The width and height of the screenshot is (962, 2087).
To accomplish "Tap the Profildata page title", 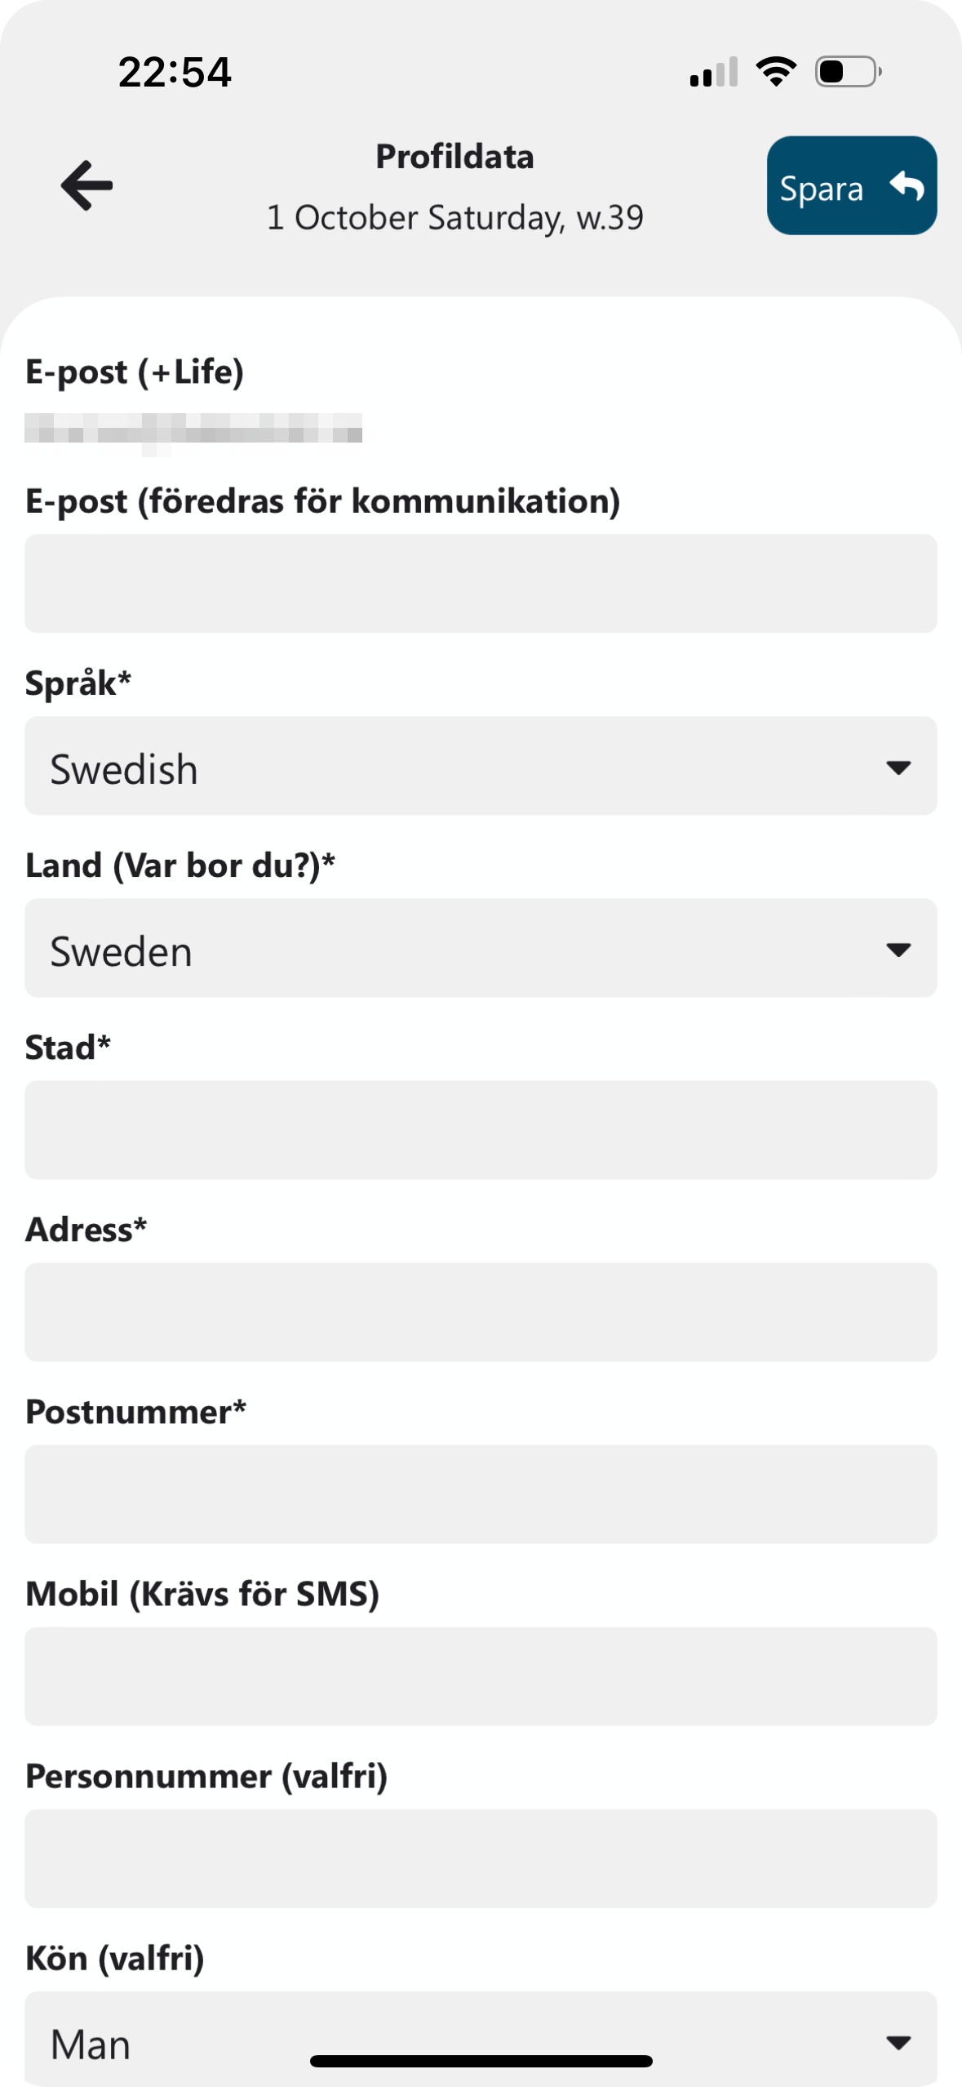I will 454,157.
